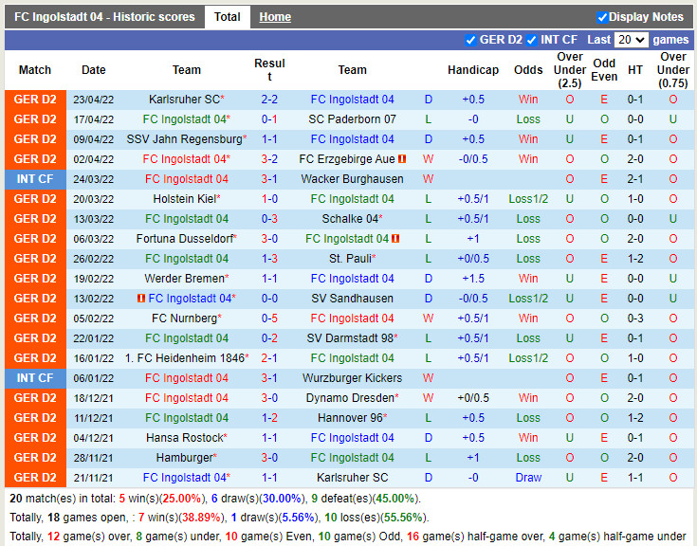Open the SC Paderborn 07 team page
The image size is (697, 546).
[352, 119]
